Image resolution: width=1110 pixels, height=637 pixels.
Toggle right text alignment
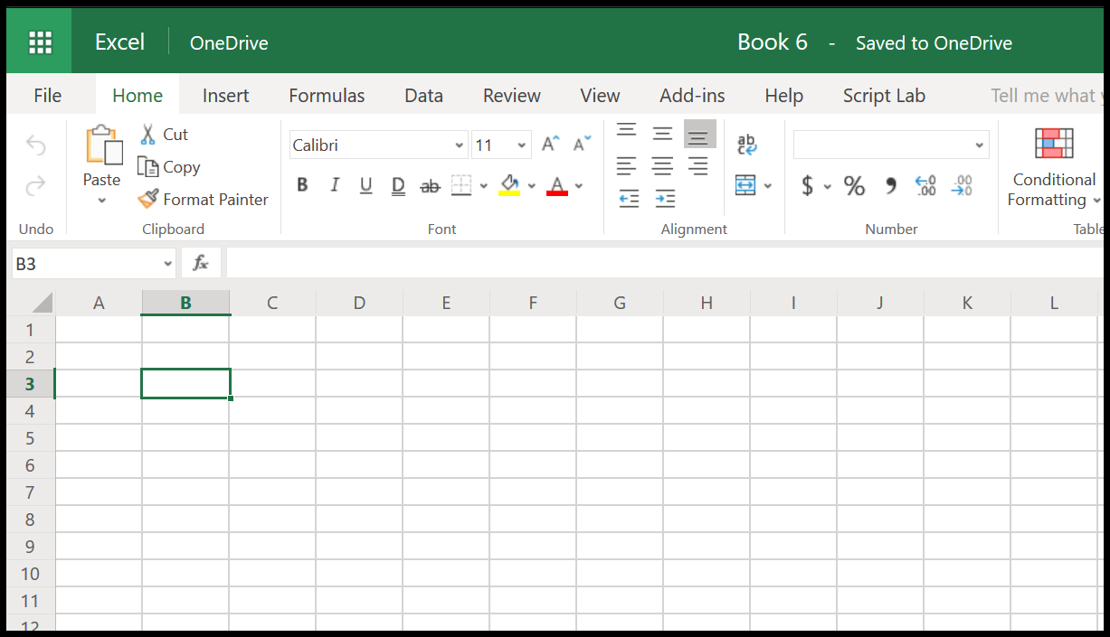(697, 164)
